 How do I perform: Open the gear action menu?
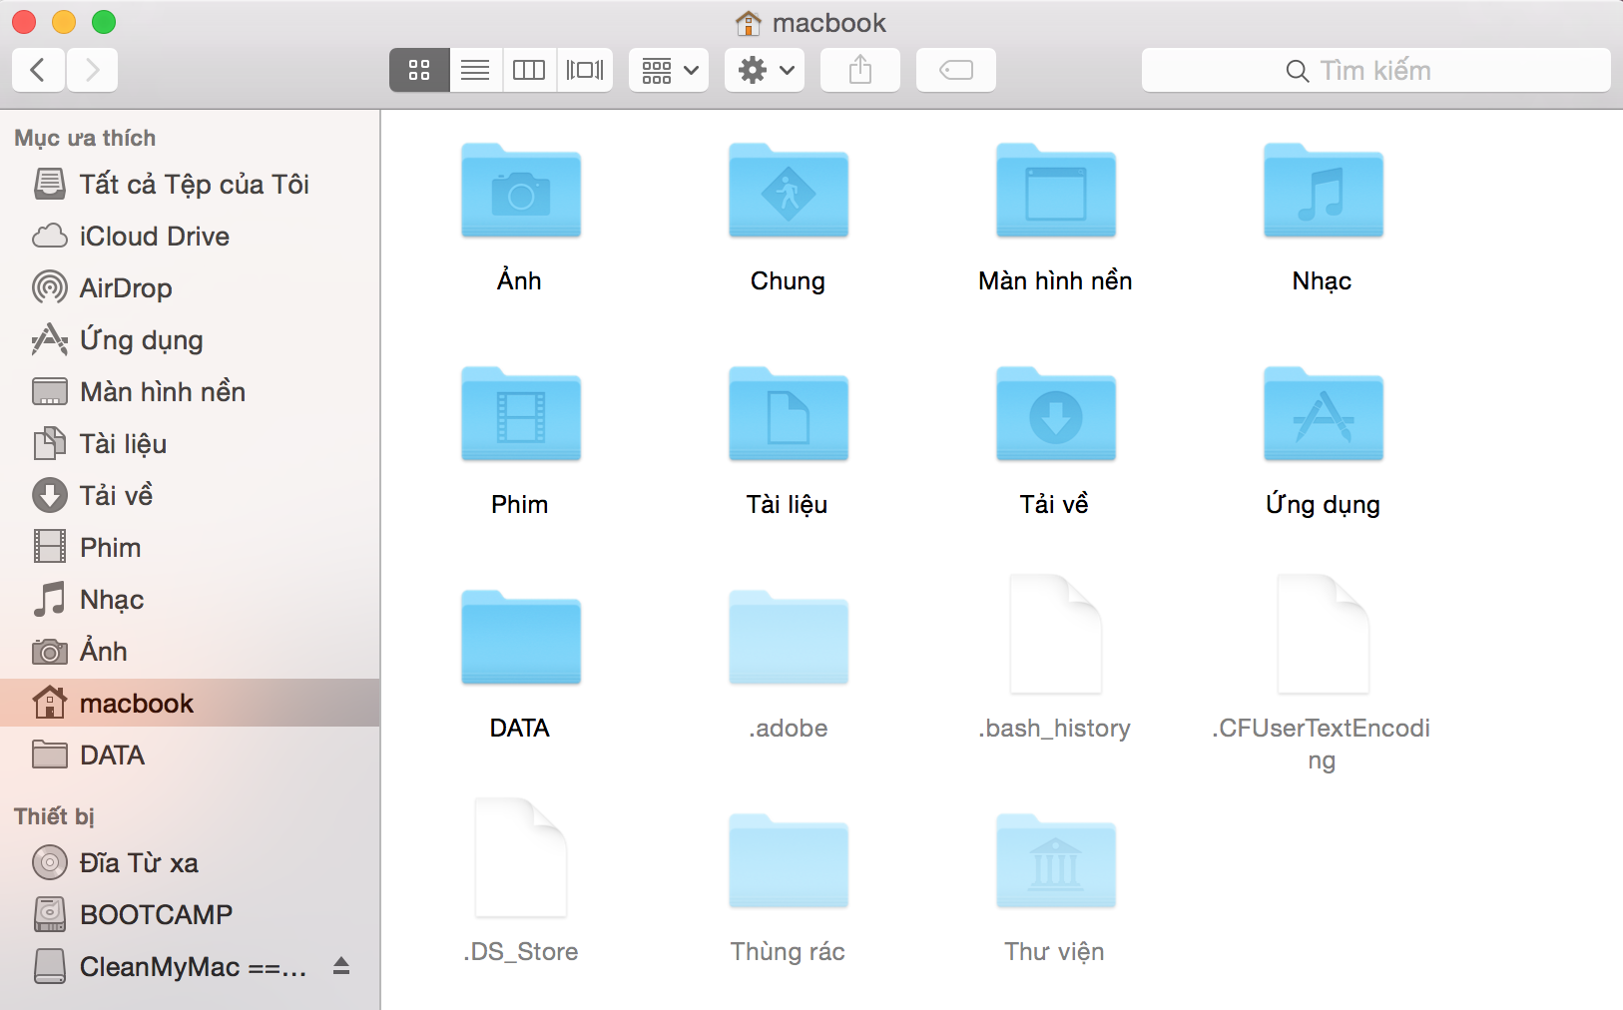(765, 70)
